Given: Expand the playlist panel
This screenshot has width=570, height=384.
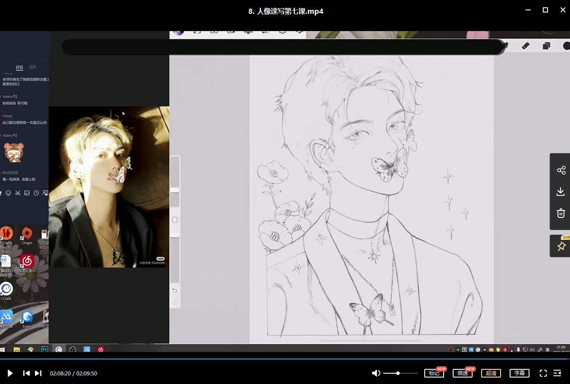Looking at the screenshot, I should (x=557, y=373).
